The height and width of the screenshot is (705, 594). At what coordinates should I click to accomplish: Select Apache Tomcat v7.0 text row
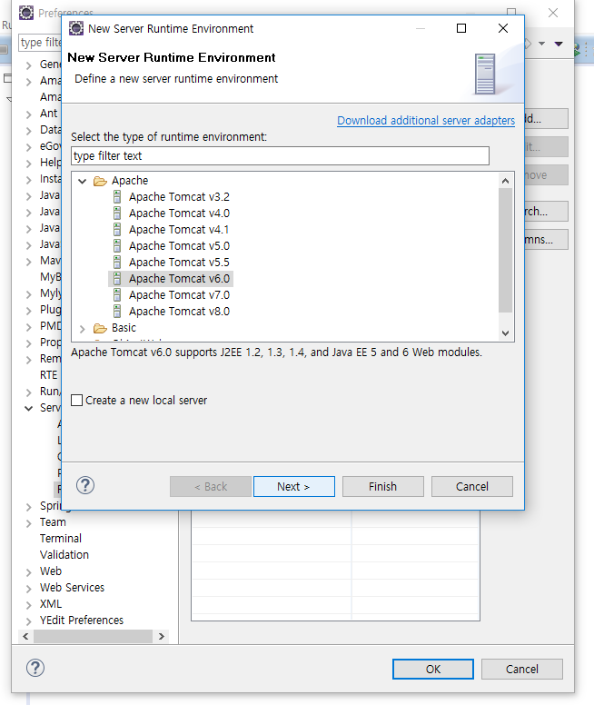[179, 295]
